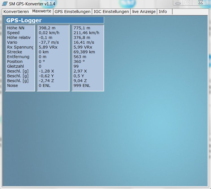Select the maximum speed value 211,46 km/h
This screenshot has height=189, width=211.
click(86, 33)
